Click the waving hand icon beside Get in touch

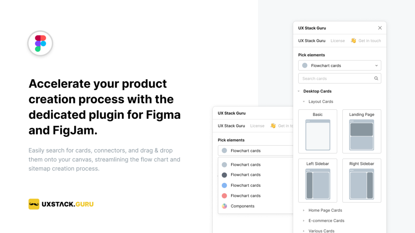click(x=353, y=41)
